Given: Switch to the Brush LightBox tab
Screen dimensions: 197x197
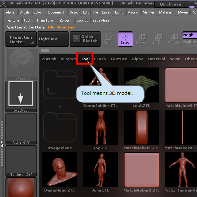Looking at the screenshot, I should (100, 59).
